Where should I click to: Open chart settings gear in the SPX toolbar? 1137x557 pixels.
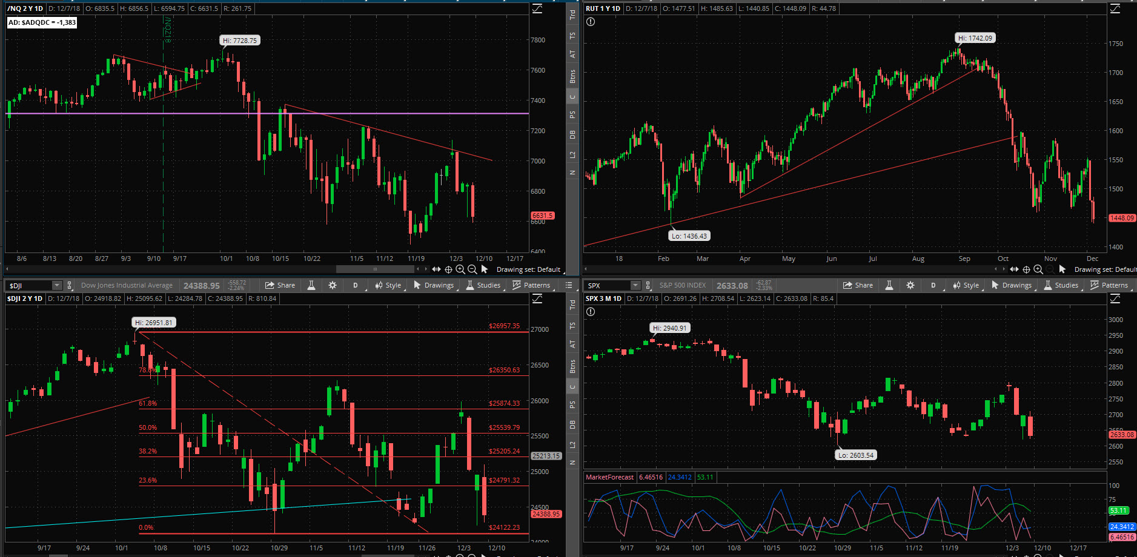(910, 285)
